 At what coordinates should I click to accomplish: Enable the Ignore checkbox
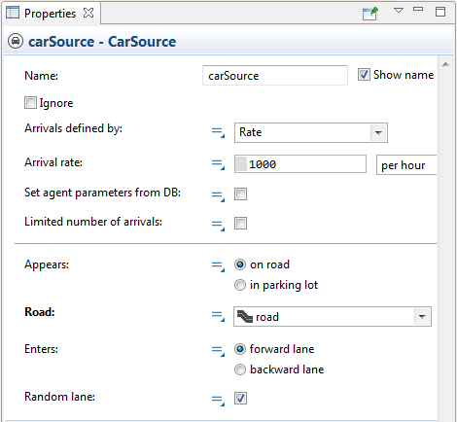pos(30,103)
